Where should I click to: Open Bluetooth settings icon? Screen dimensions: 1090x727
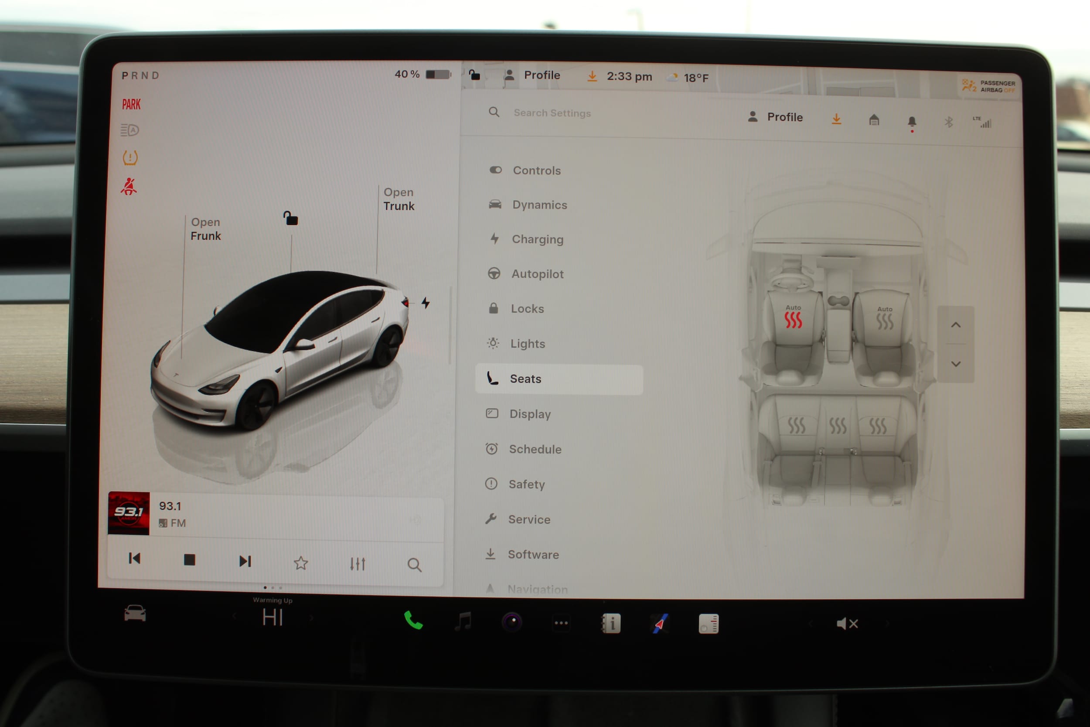point(949,123)
